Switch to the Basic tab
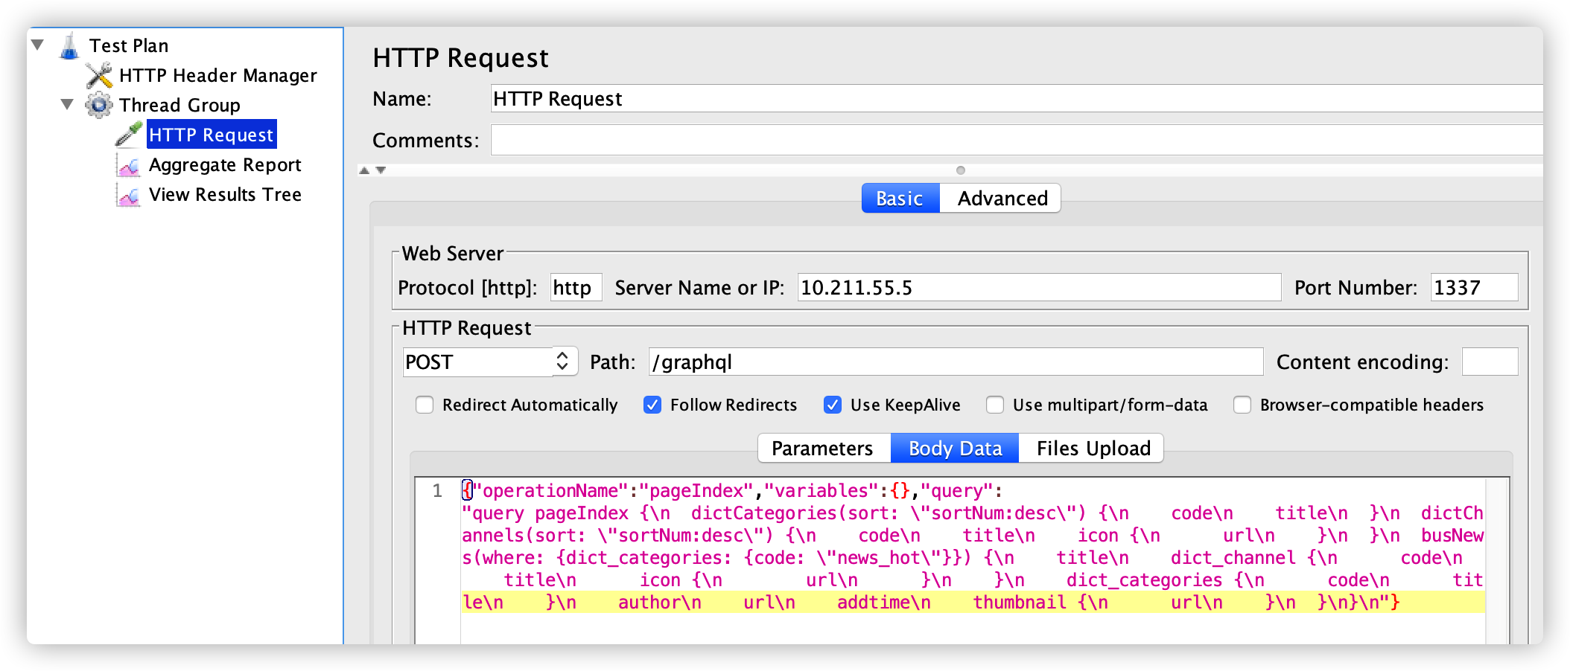1570x671 pixels. click(x=900, y=199)
